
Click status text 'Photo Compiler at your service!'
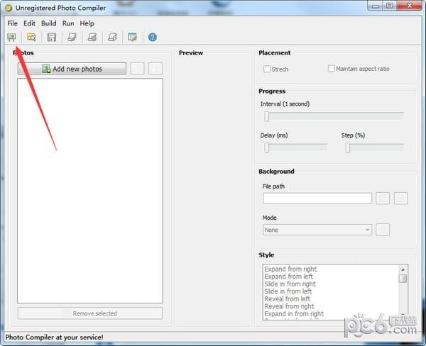(x=55, y=337)
